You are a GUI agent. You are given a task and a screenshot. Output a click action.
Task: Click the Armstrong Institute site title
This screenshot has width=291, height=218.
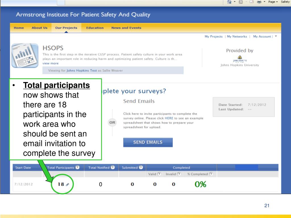tap(83, 14)
